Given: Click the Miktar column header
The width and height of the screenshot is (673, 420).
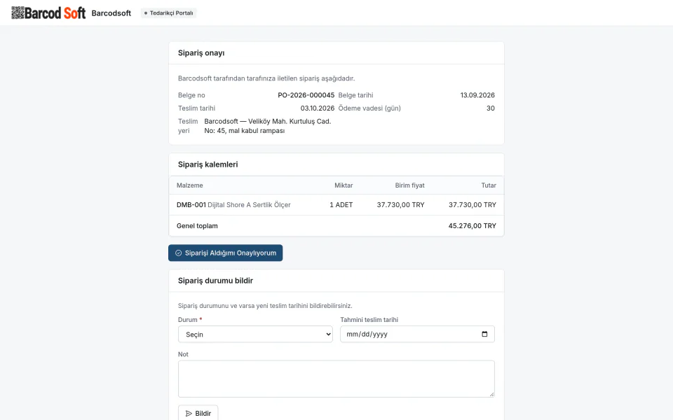Looking at the screenshot, I should coord(344,185).
